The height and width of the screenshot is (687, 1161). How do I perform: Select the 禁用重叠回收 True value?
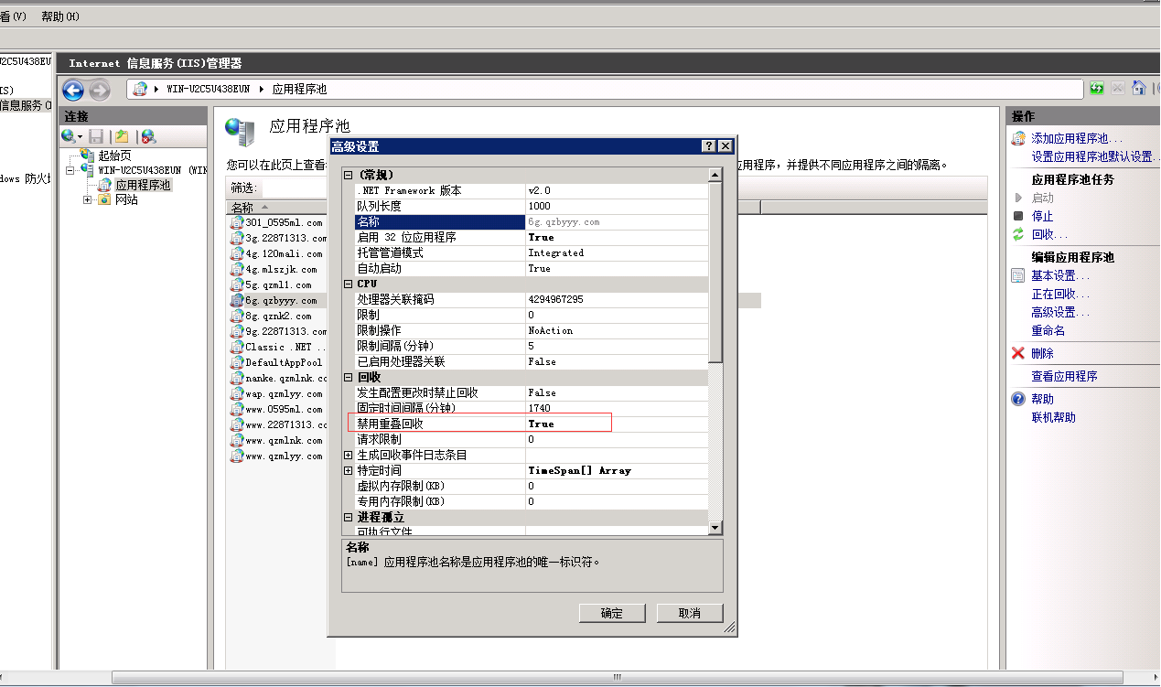567,424
